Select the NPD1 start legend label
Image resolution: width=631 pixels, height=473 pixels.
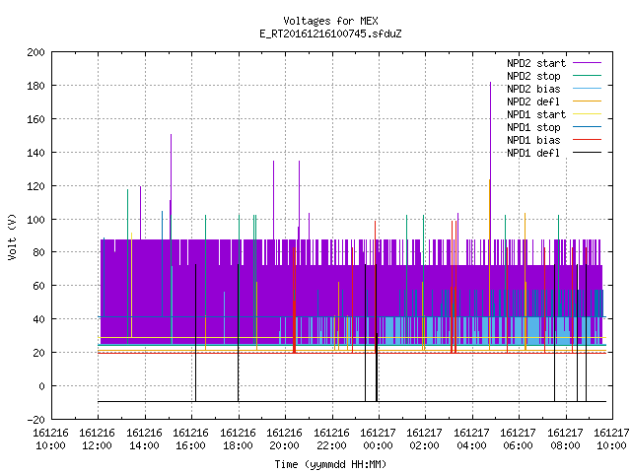(536, 114)
